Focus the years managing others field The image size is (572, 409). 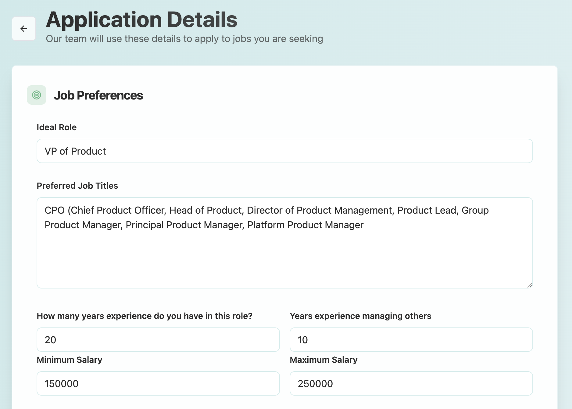[411, 340]
